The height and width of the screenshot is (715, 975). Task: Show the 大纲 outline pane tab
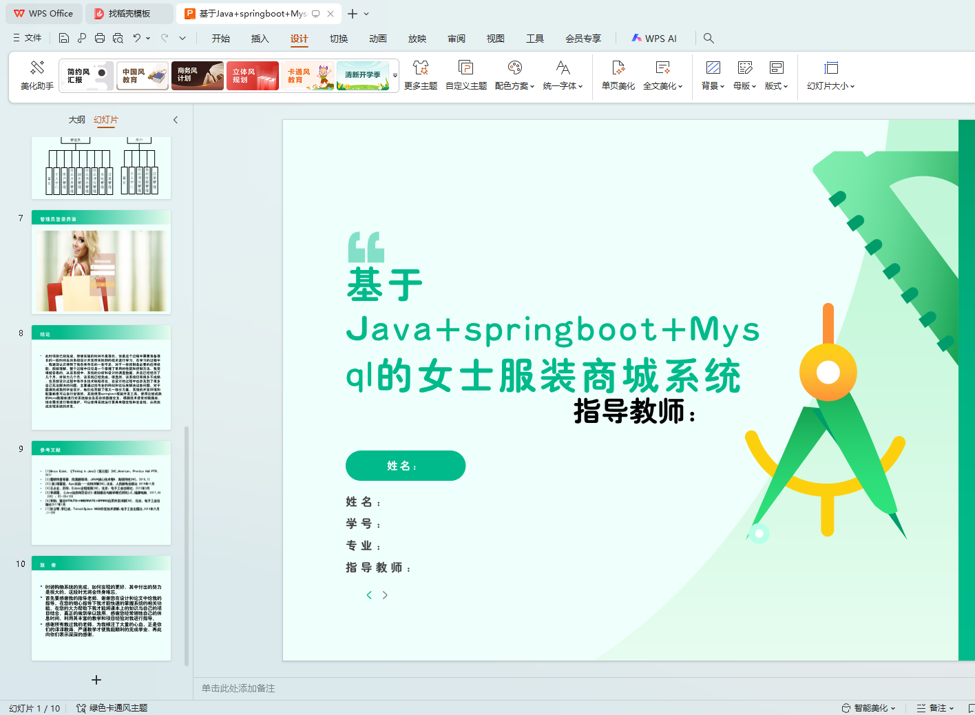tap(77, 120)
